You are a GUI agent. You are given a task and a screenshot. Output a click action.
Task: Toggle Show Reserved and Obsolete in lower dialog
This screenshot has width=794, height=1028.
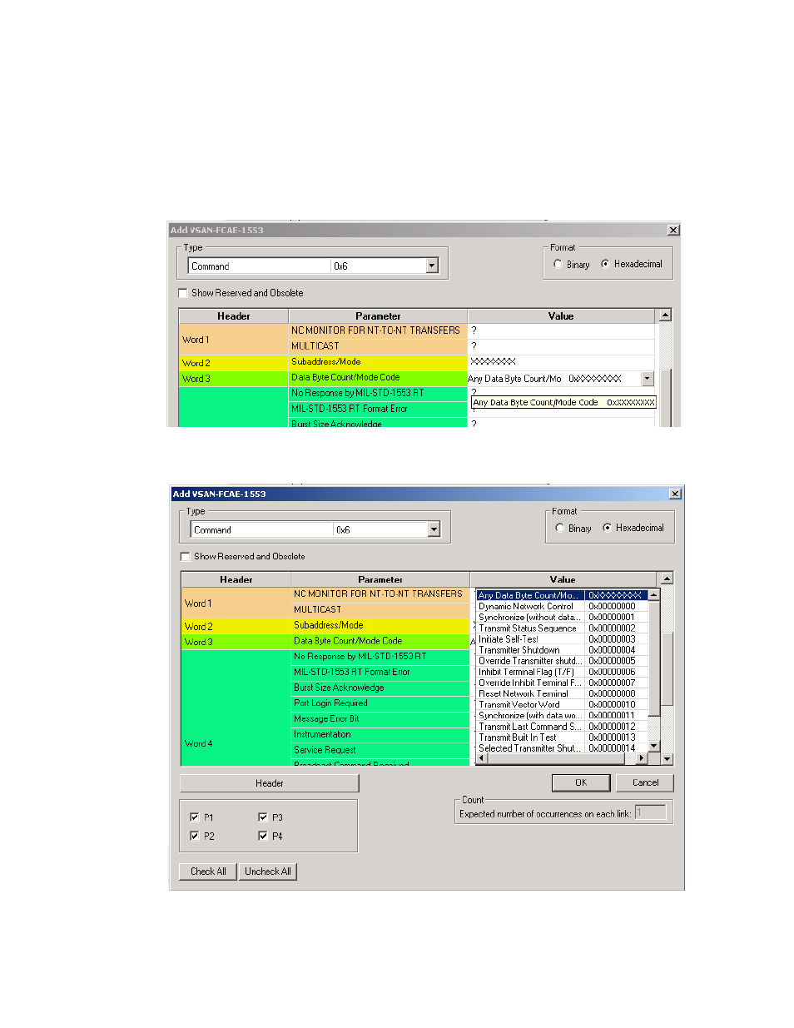[x=185, y=557]
